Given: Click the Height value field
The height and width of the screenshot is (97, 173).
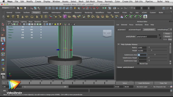Looking at the screenshot, I should click(142, 51).
